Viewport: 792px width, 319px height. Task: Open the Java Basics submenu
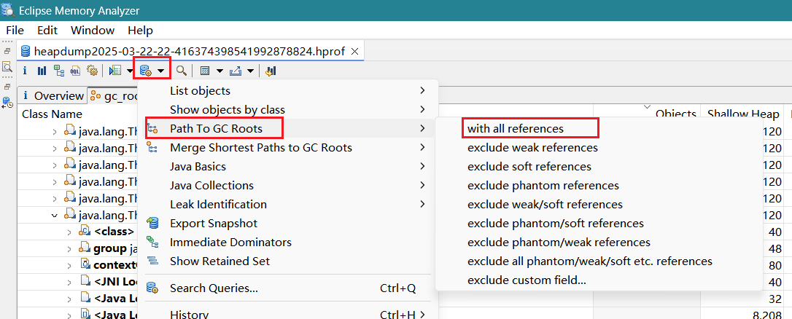[x=288, y=167]
